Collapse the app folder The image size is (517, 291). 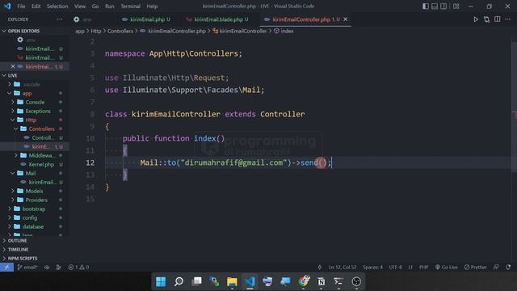coord(27,94)
